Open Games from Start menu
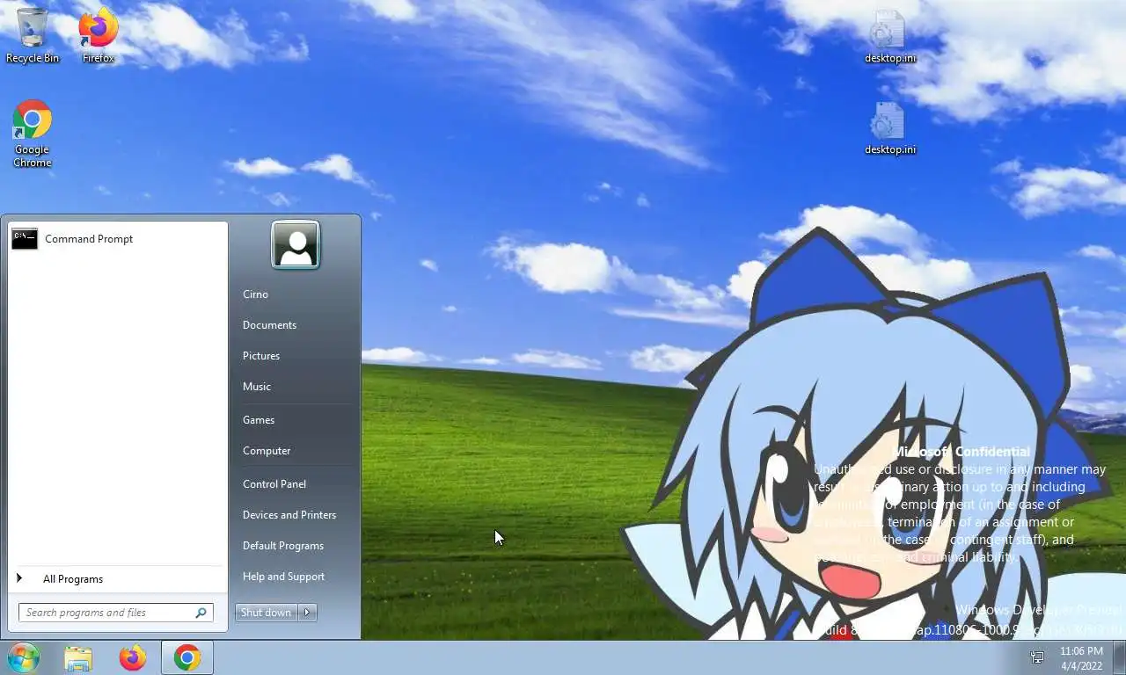 pos(259,420)
